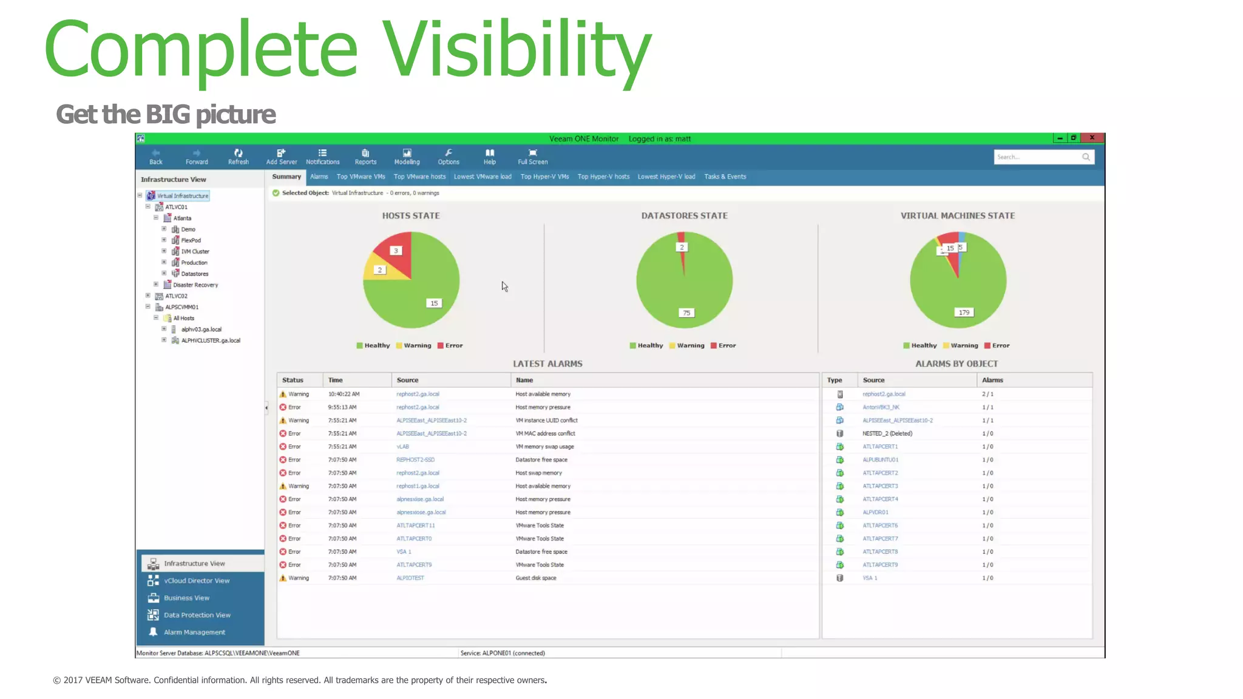Open Alarm Management bell view

[x=194, y=632]
